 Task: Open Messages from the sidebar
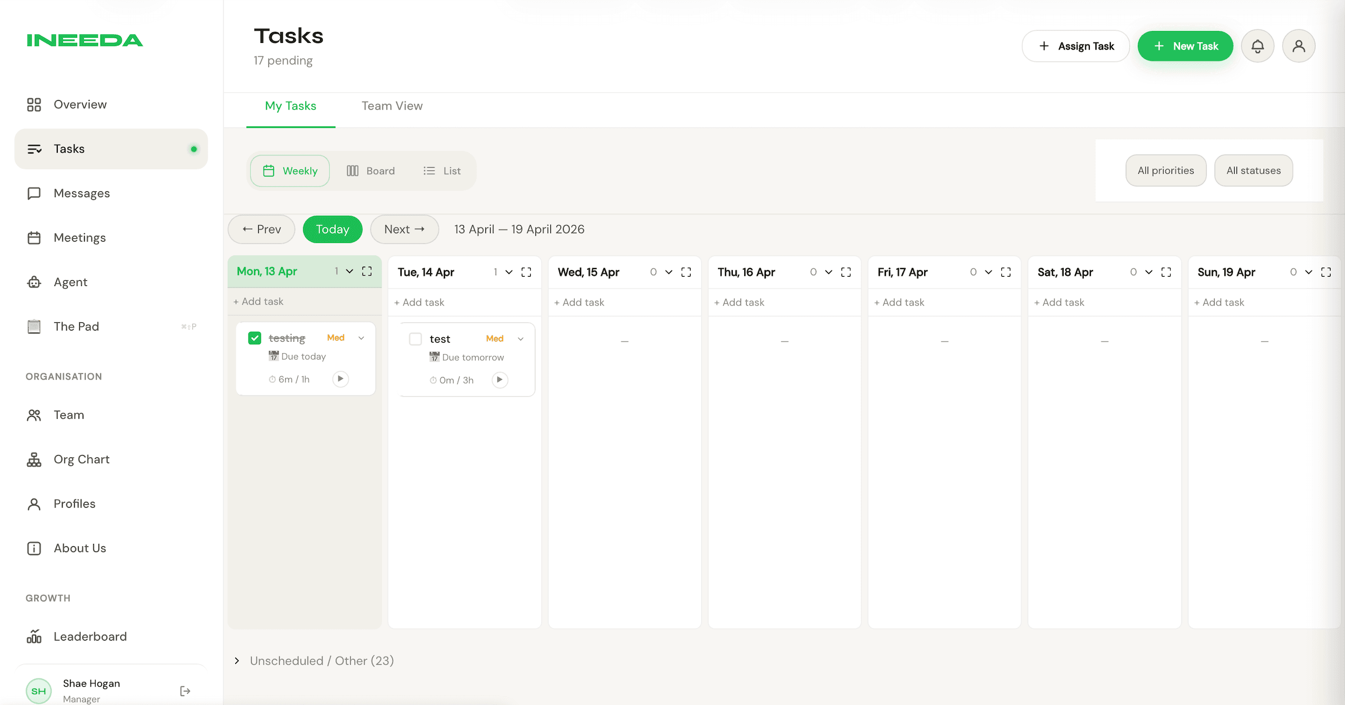pos(82,193)
